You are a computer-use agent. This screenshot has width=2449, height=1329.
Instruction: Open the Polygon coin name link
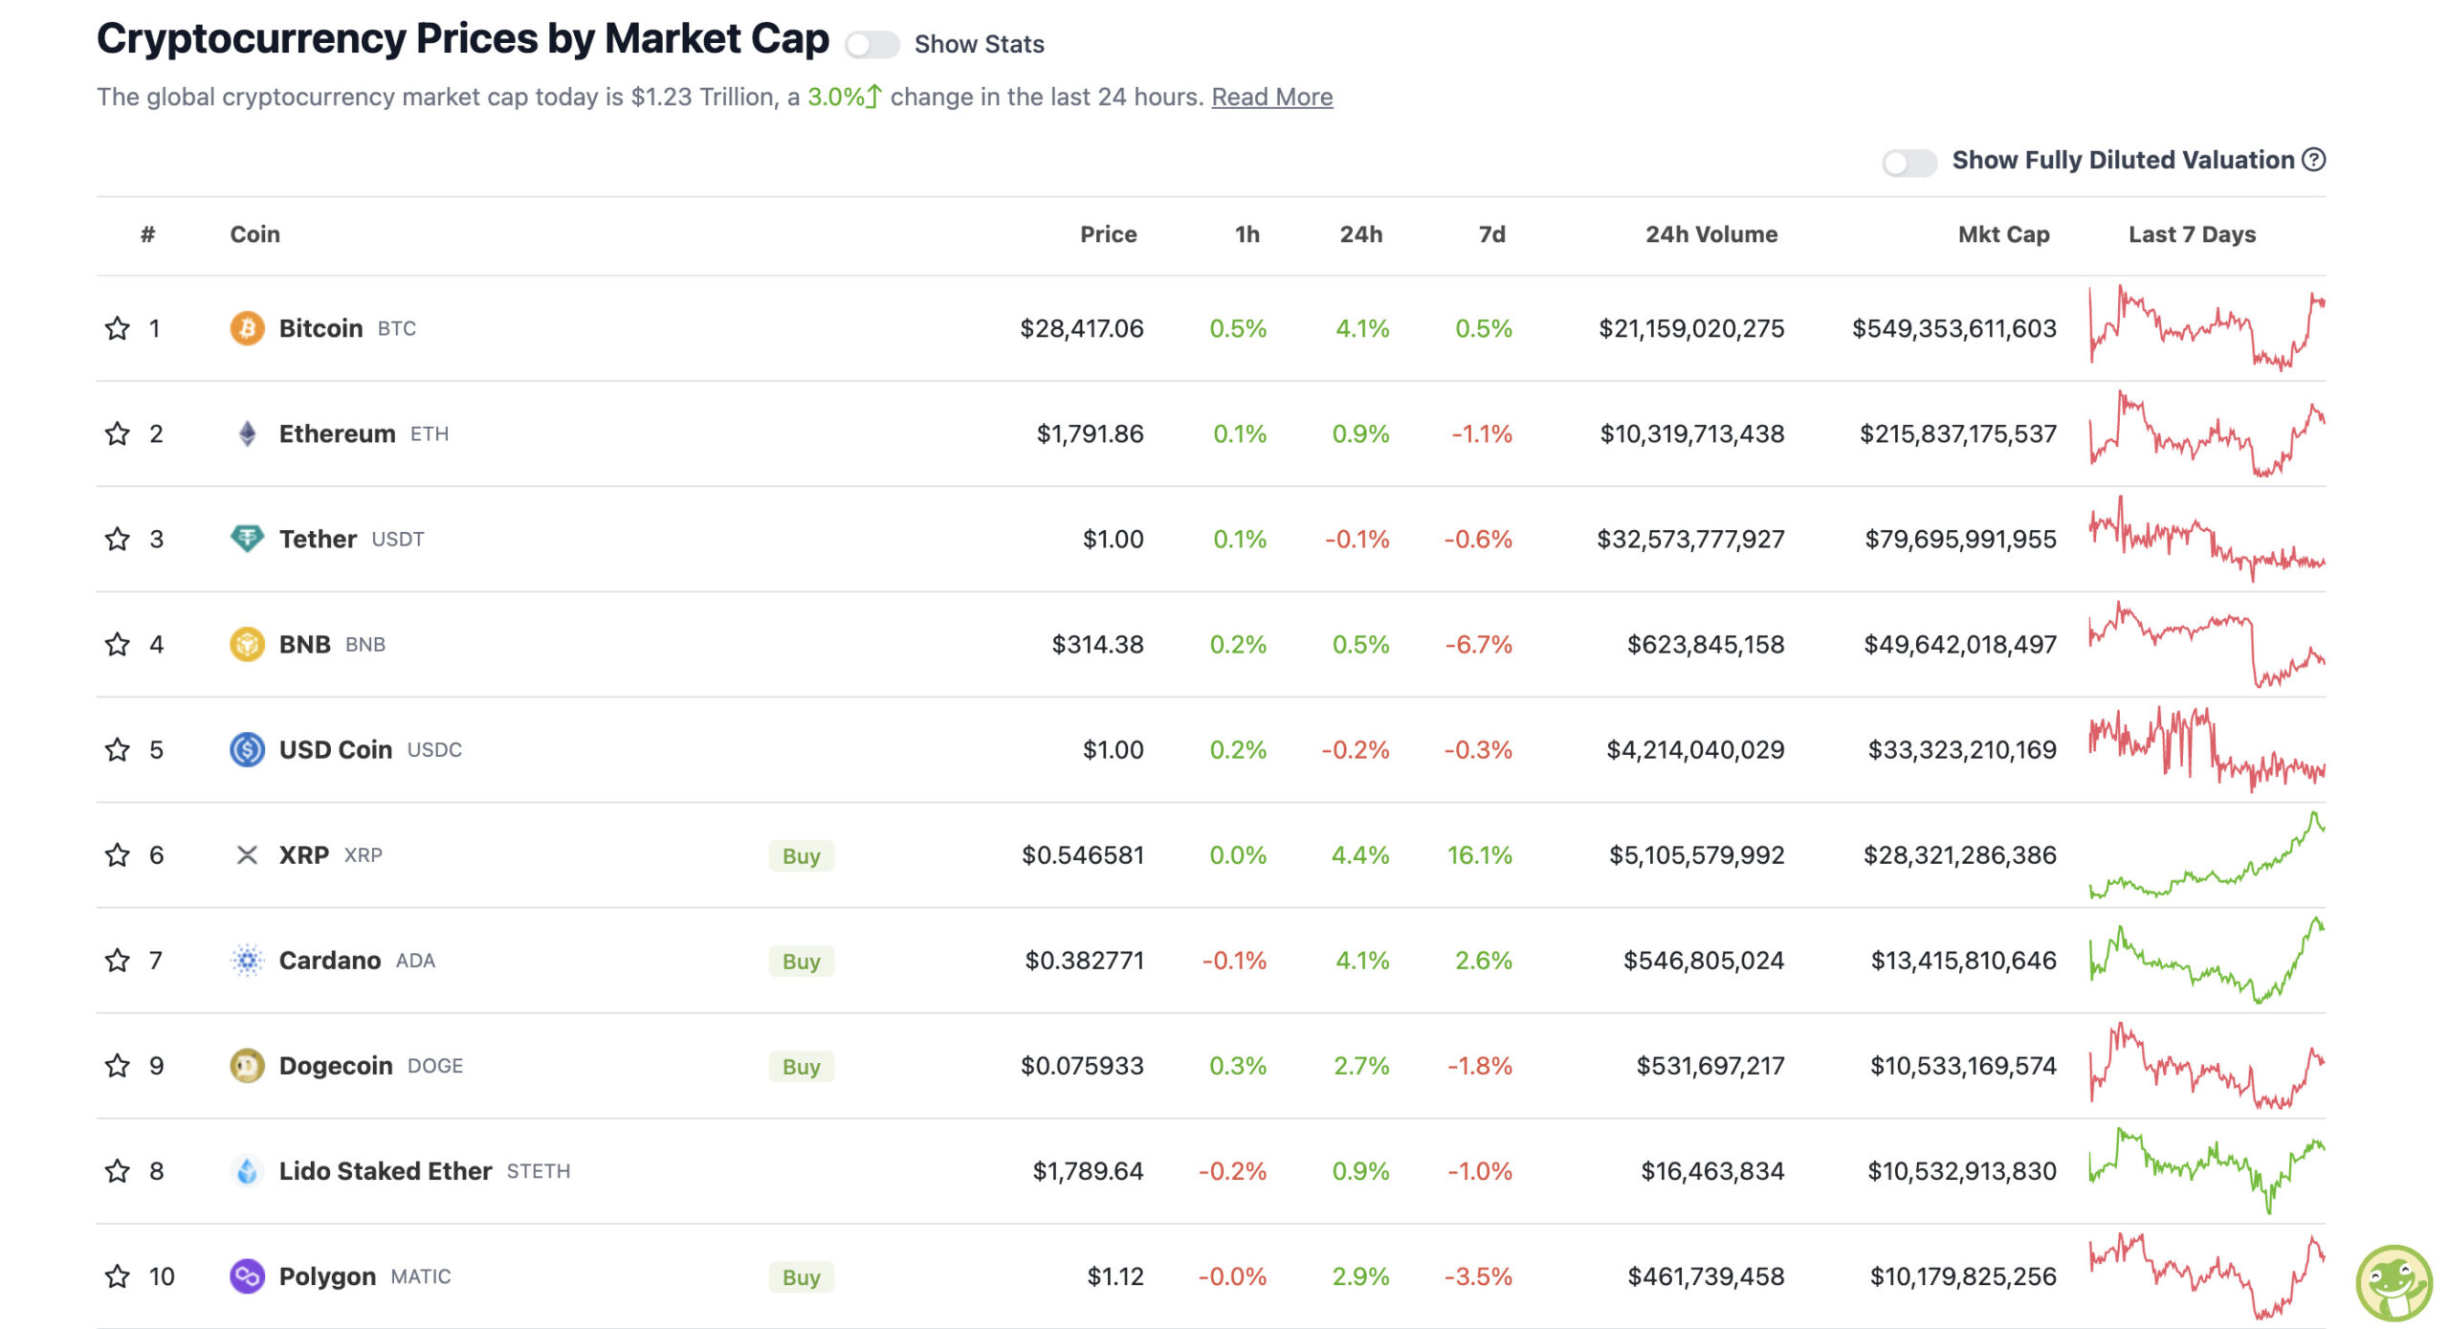(327, 1276)
